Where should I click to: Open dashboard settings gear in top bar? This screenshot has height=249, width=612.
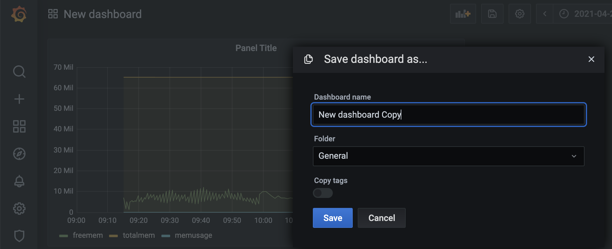coord(519,14)
